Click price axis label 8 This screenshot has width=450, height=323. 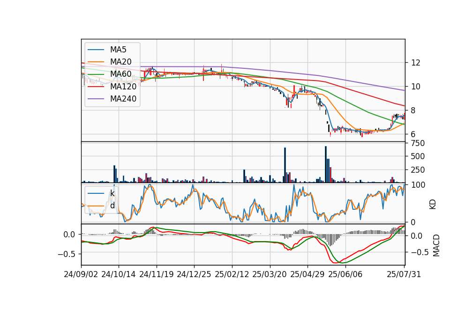[413, 110]
